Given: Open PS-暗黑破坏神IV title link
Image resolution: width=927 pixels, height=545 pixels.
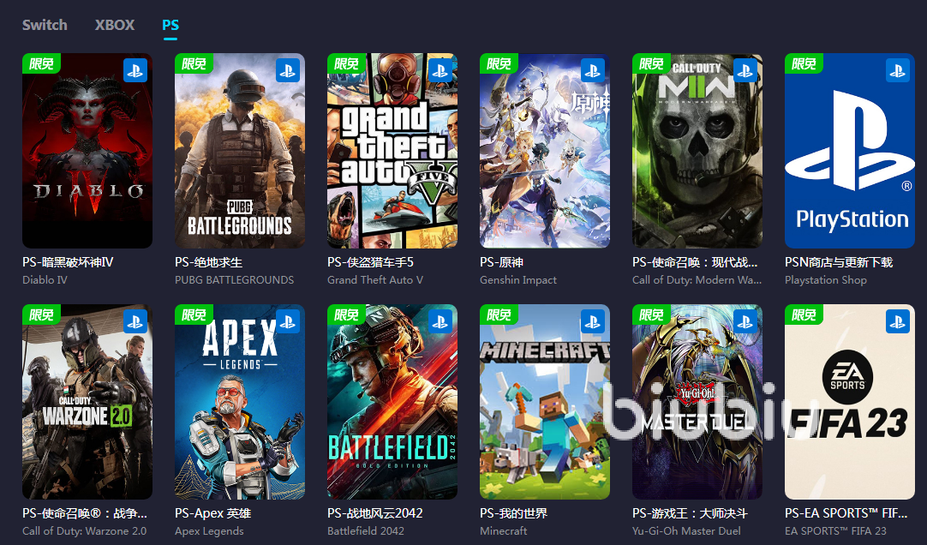Looking at the screenshot, I should pos(68,262).
